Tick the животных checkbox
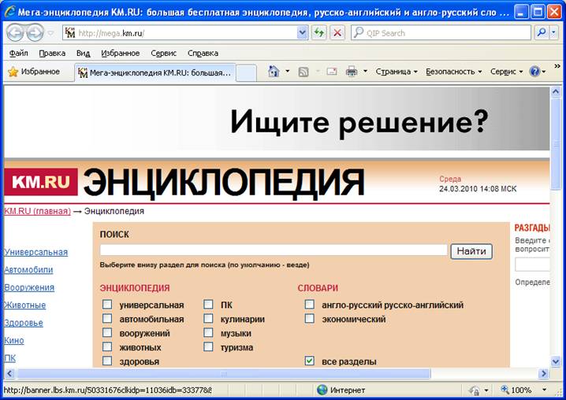The width and height of the screenshot is (566, 400). [x=107, y=346]
